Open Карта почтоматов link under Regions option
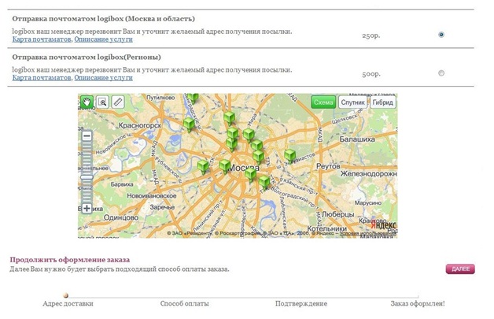This screenshot has height=319, width=494. tap(42, 78)
